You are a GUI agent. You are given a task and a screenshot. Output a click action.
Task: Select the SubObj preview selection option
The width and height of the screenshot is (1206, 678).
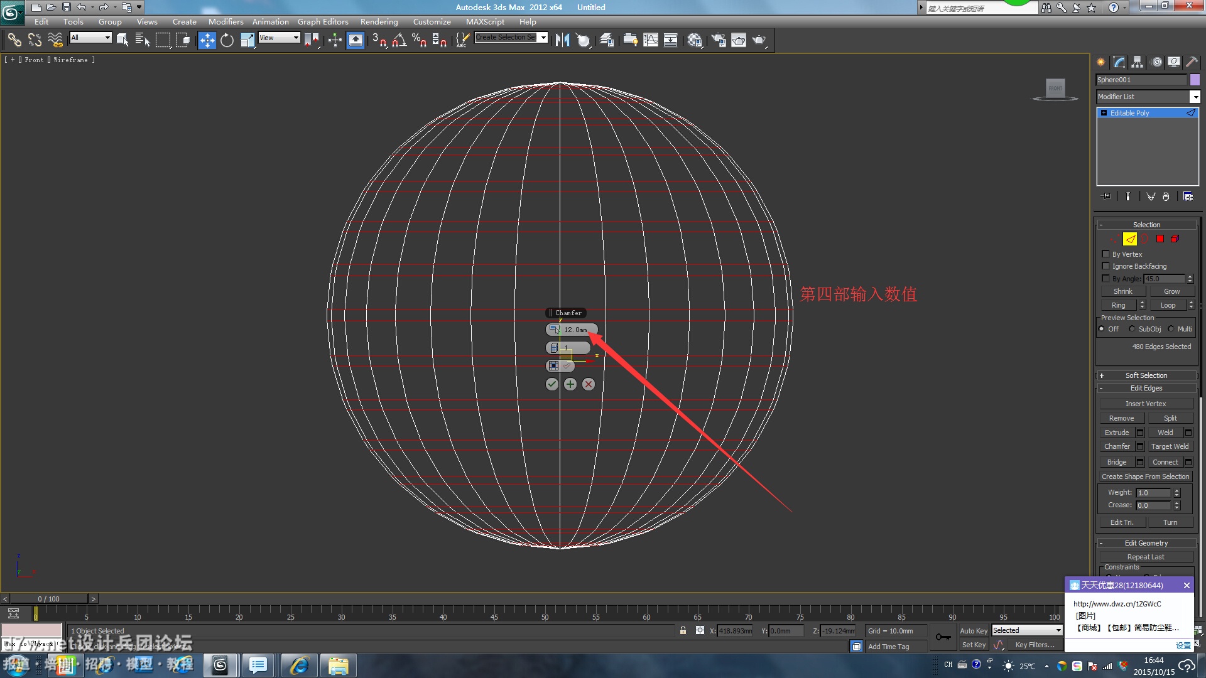(1132, 329)
